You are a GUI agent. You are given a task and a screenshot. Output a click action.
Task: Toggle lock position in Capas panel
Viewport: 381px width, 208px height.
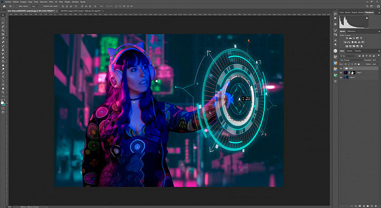[352, 64]
